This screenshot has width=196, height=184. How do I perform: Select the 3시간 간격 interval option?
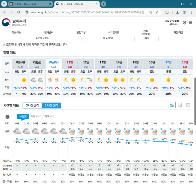click(x=32, y=105)
